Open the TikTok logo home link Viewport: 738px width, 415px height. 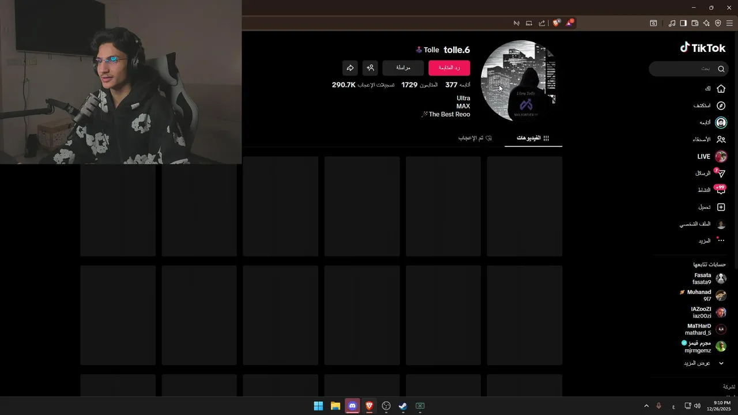click(702, 48)
